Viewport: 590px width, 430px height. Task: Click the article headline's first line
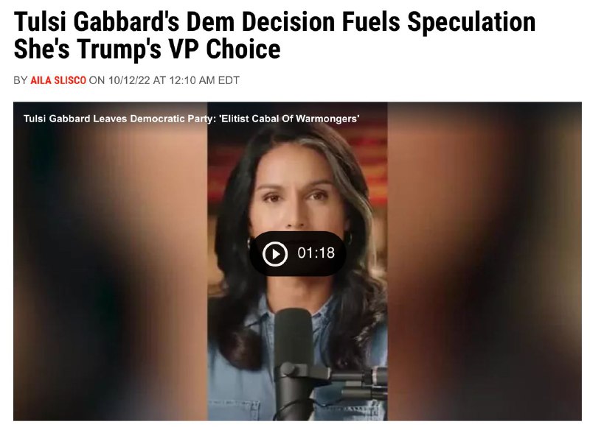(x=274, y=22)
